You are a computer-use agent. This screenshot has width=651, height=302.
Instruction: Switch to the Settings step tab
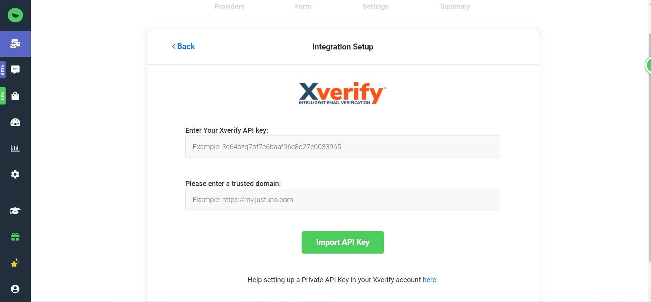[376, 6]
